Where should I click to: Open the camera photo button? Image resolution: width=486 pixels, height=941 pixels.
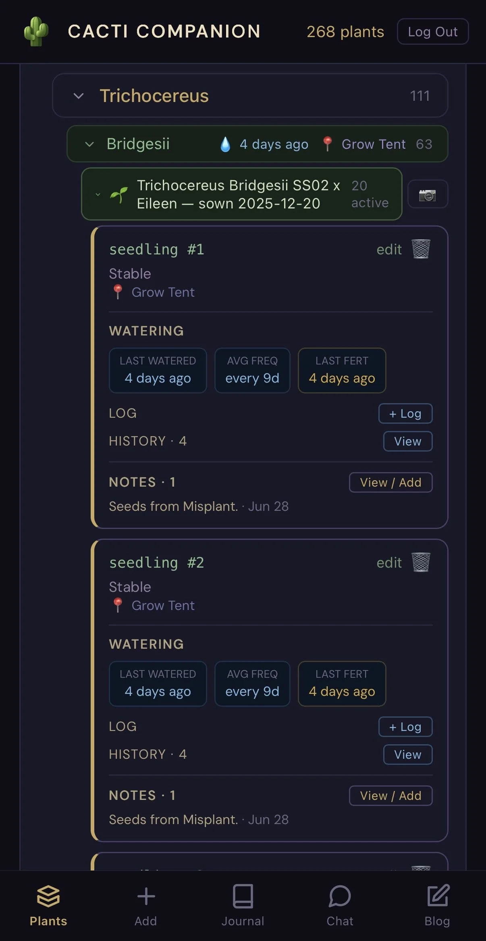(428, 195)
